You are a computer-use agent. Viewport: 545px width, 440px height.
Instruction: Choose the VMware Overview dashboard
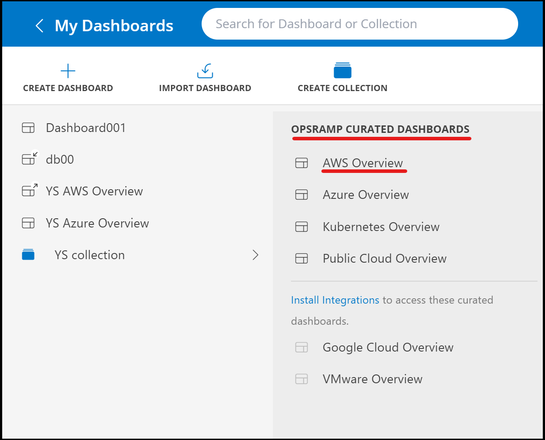372,379
